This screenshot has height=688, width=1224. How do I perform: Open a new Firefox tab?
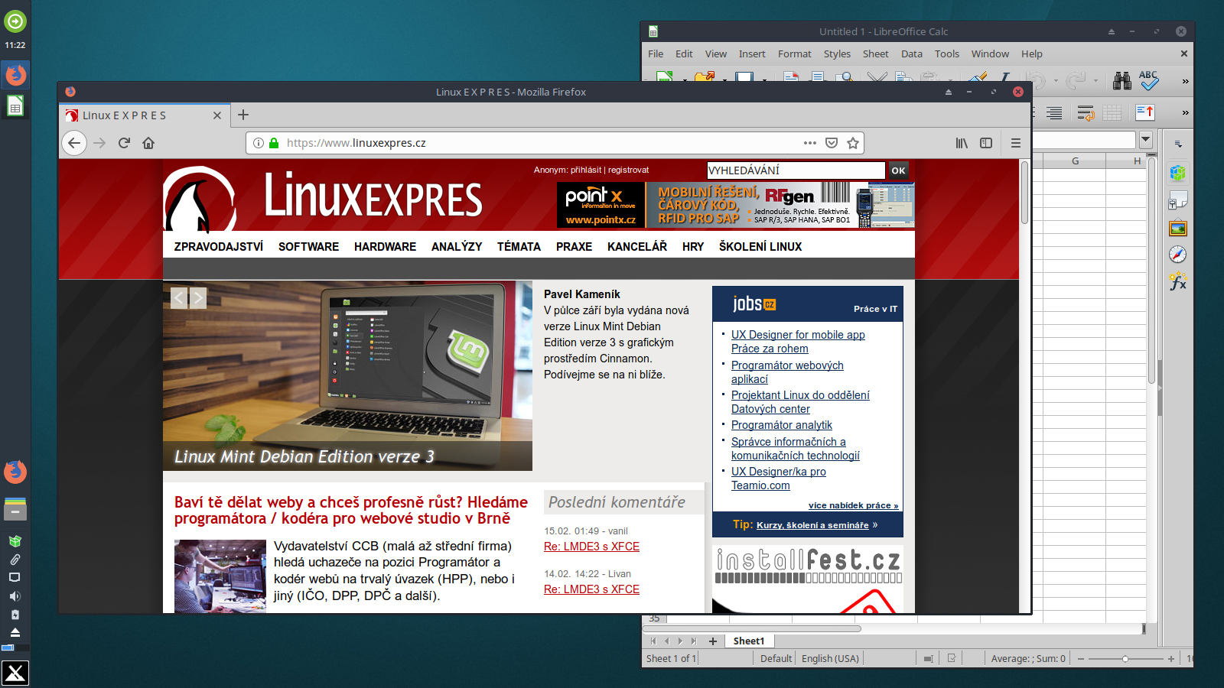coord(243,115)
